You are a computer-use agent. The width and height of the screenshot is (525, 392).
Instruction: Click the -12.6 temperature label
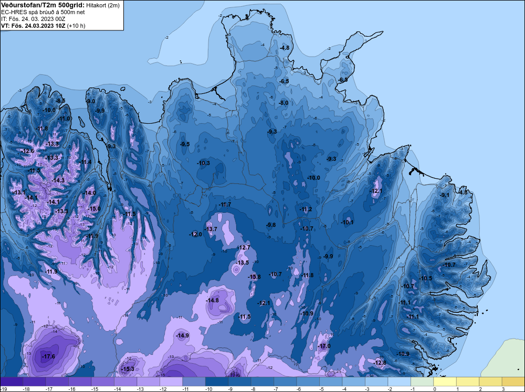[x=28, y=151]
